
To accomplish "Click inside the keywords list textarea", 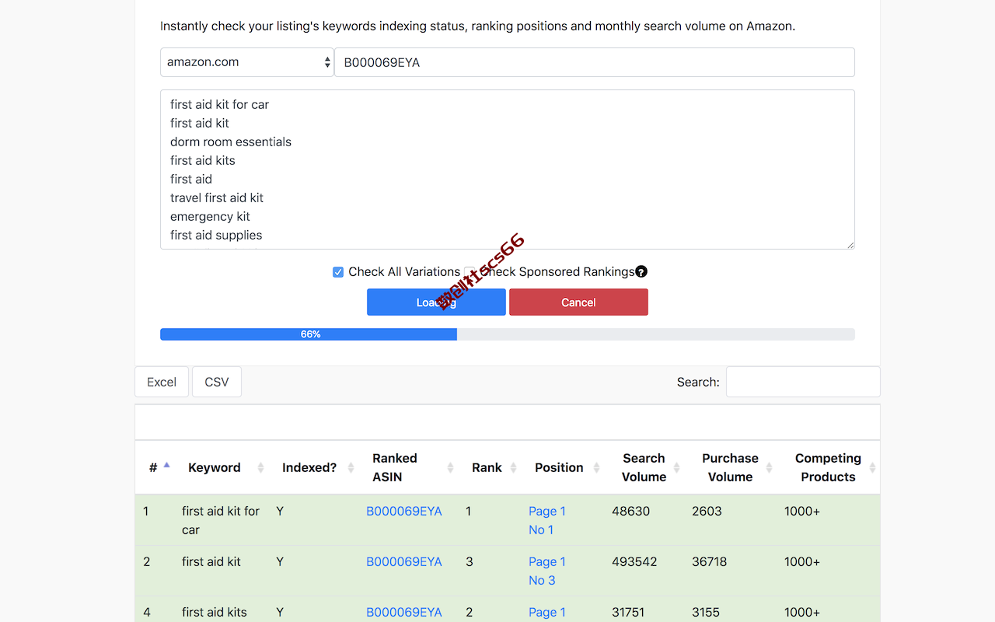I will [x=508, y=169].
